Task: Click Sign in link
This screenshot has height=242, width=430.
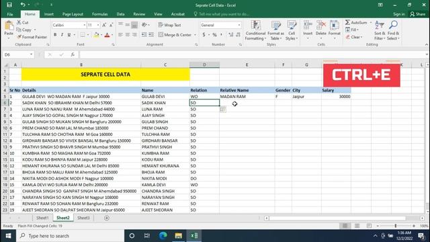Action: point(398,14)
